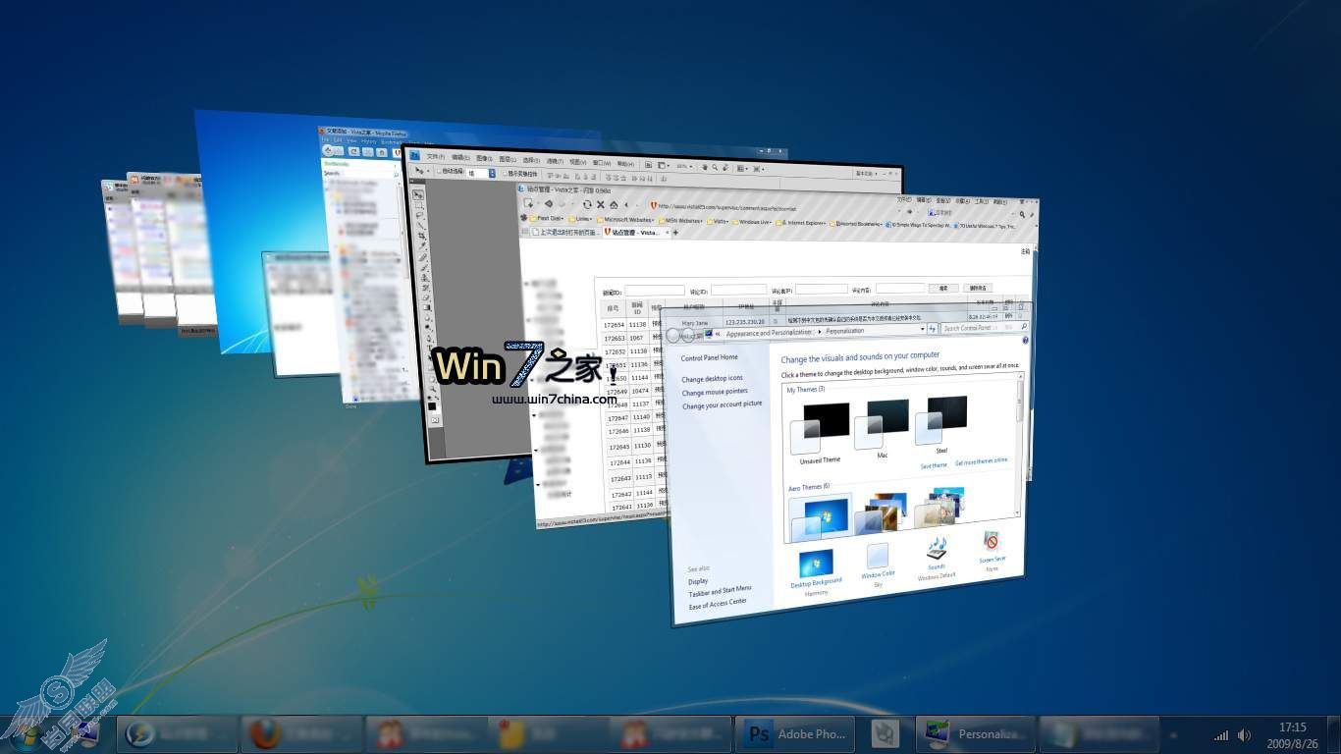Expand the Microsoft Websites bookmarks folder
The image size is (1341, 754).
624,219
